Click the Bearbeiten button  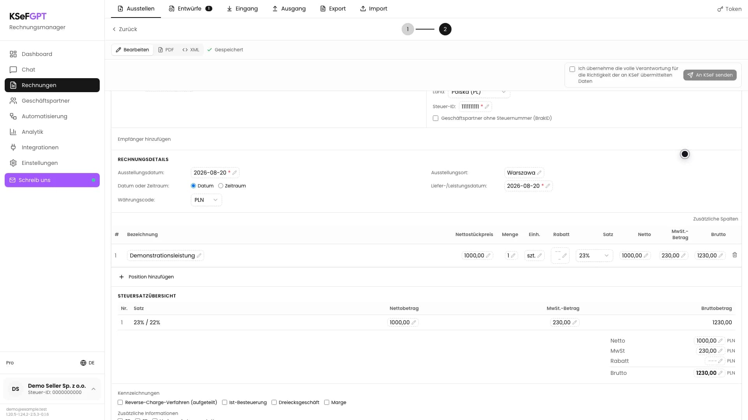(132, 50)
